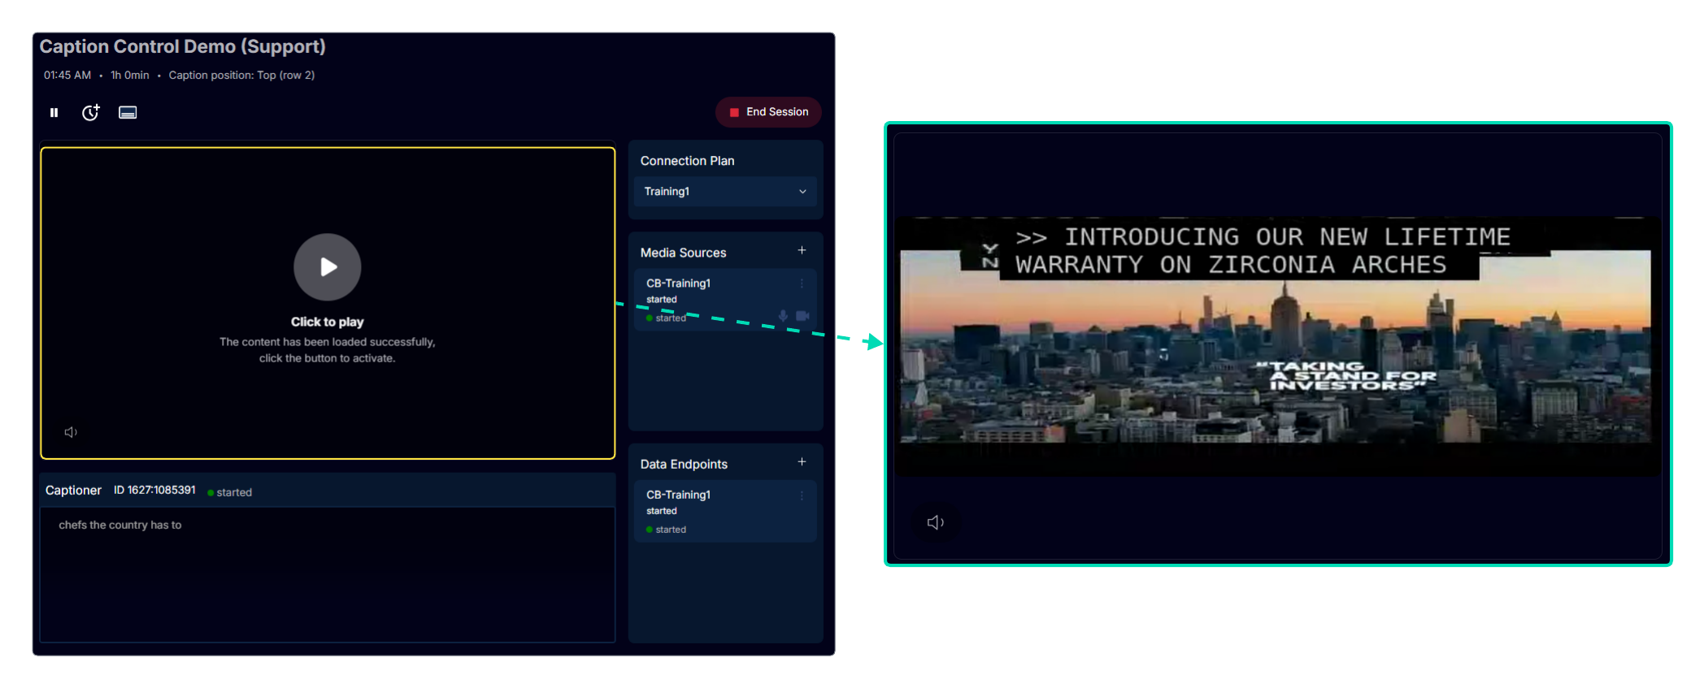Toggle the speaker icon in the left video preview
1704x688 pixels.
71,432
